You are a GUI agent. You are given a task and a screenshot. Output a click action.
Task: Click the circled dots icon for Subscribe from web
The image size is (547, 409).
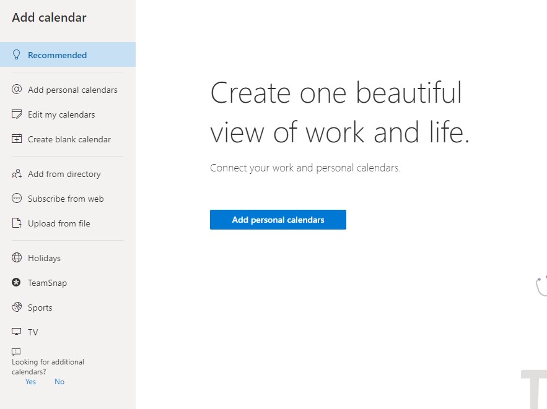(x=17, y=199)
